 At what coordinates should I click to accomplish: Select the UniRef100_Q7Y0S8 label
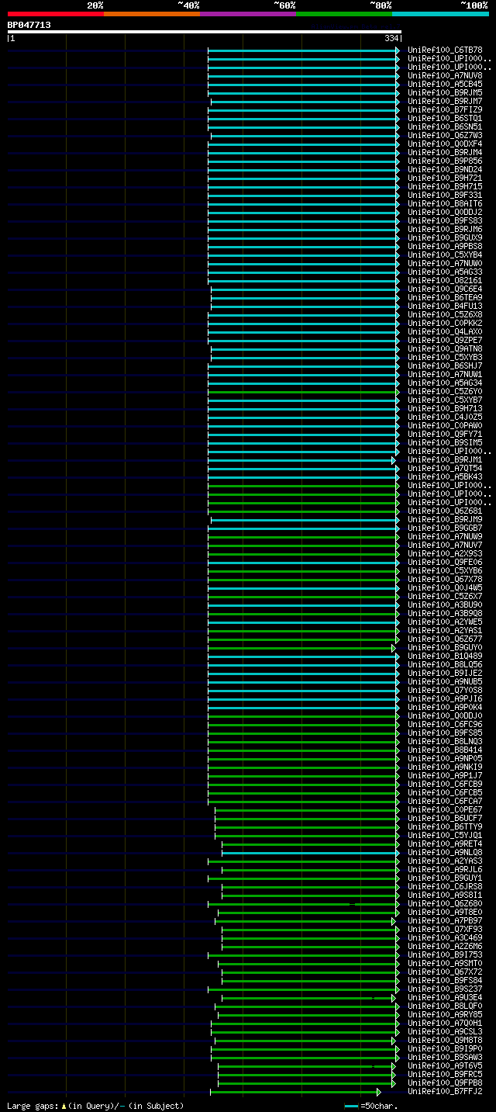pyautogui.click(x=446, y=691)
